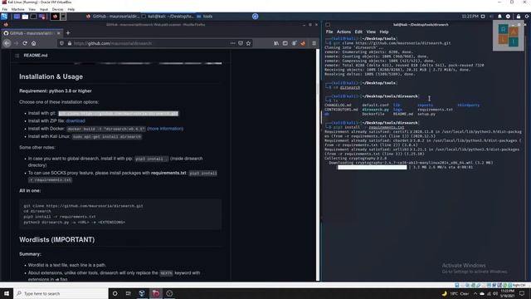
Task: Open the page actions ellipsis menu
Action: (232, 43)
